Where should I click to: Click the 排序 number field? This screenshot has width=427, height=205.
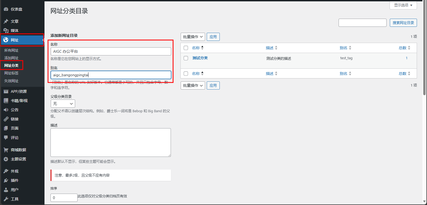click(x=64, y=198)
